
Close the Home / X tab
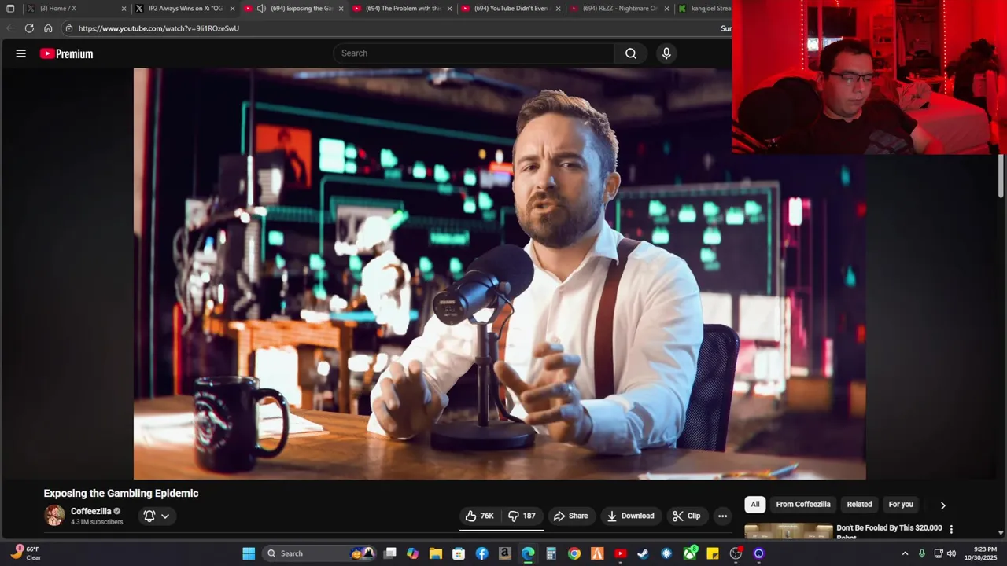(124, 9)
